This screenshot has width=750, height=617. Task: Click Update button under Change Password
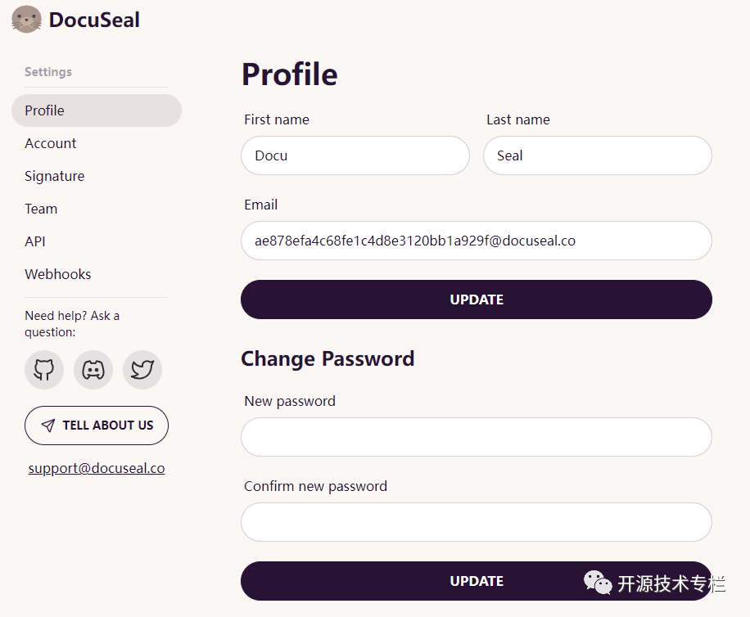(477, 581)
